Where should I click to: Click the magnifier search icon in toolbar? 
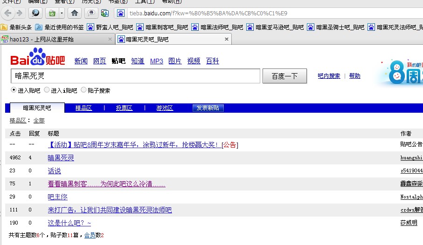pos(35,13)
